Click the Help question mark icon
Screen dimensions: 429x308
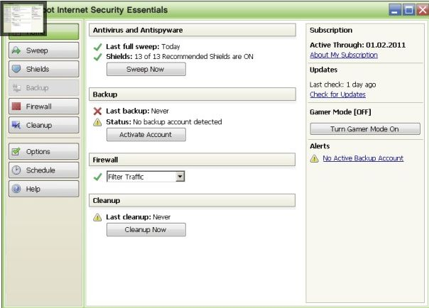point(16,189)
